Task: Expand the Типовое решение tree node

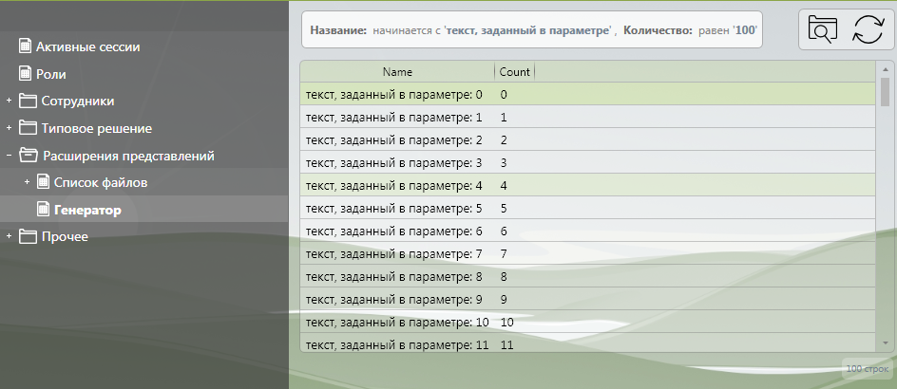Action: click(9, 128)
